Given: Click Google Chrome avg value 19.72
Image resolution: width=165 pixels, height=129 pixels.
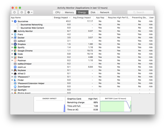Looking at the screenshot, I should (x=90, y=51).
